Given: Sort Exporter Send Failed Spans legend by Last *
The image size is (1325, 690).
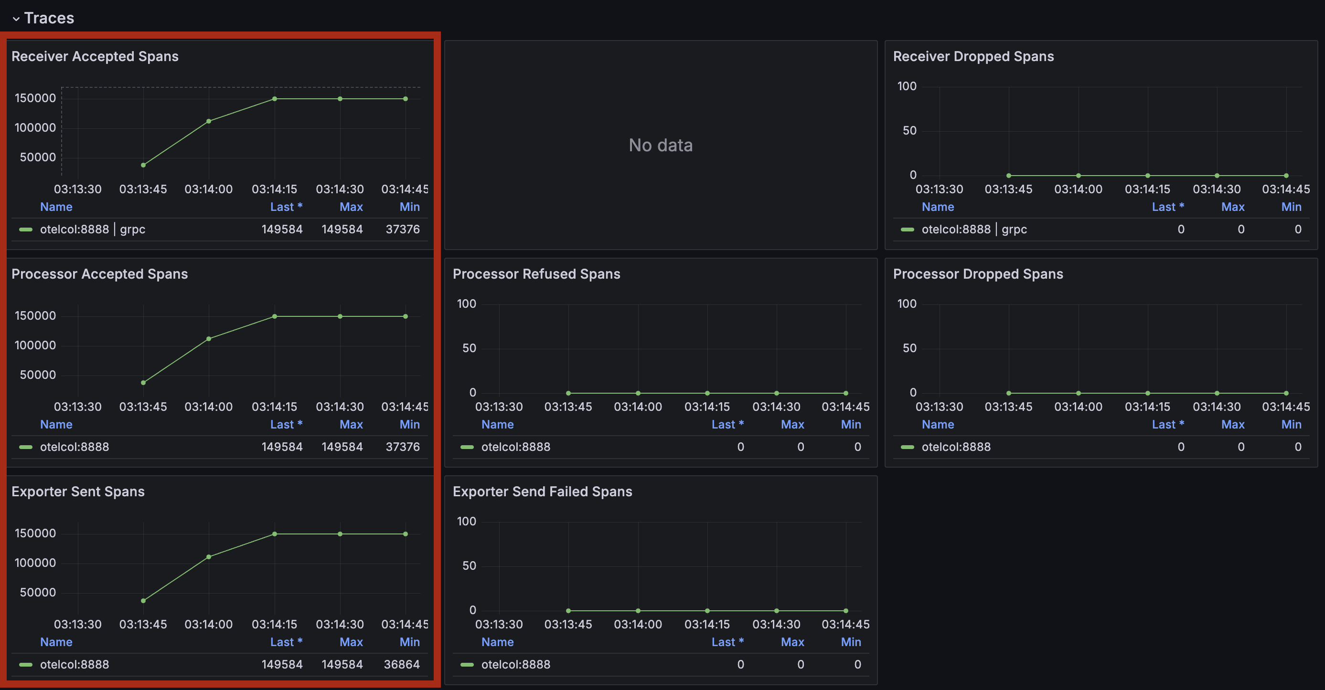Looking at the screenshot, I should click(x=728, y=642).
